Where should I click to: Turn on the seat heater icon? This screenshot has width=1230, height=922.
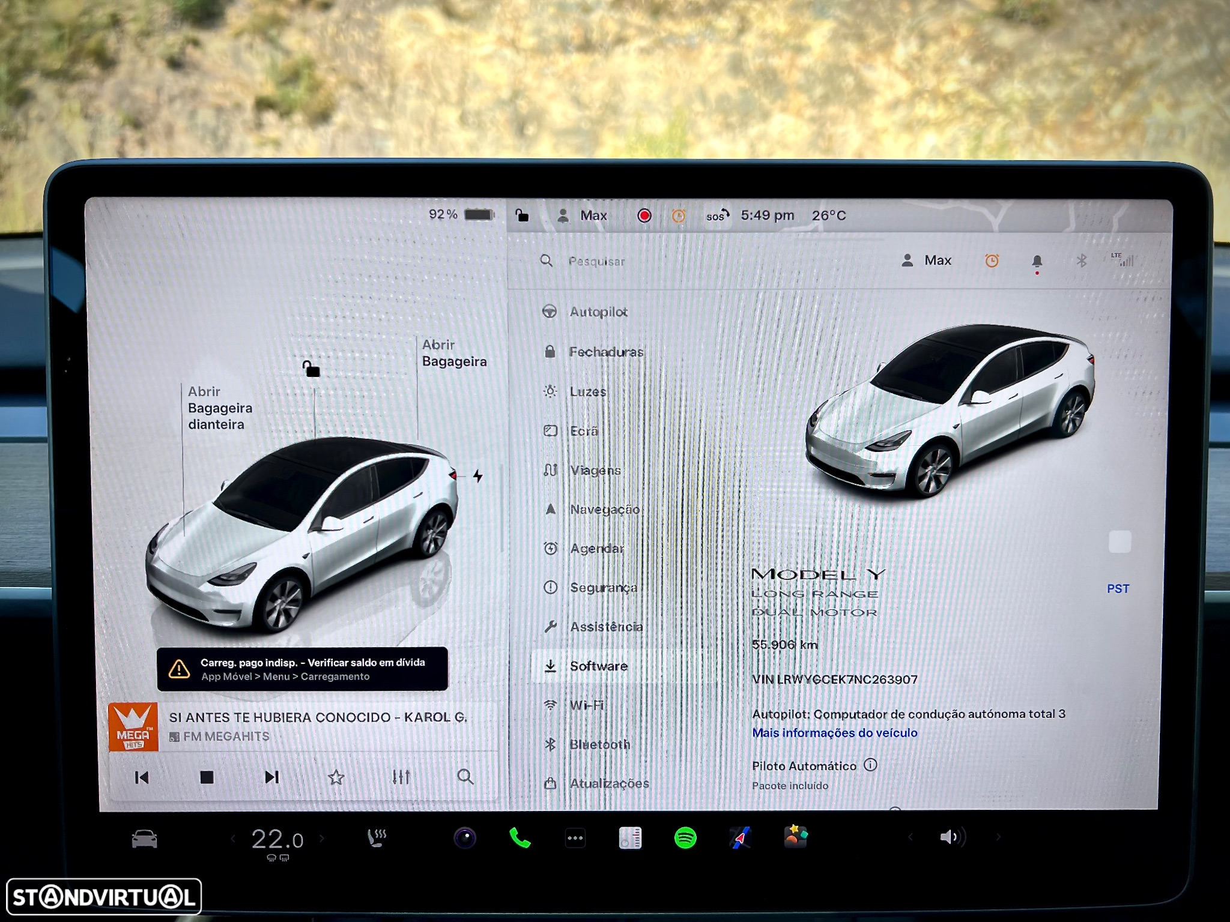pyautogui.click(x=377, y=838)
